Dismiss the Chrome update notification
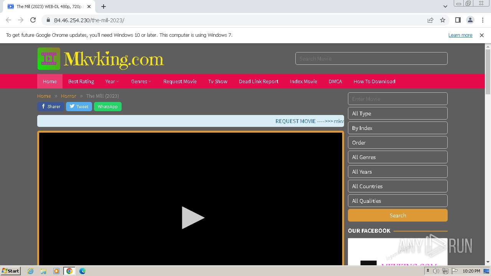 [482, 35]
